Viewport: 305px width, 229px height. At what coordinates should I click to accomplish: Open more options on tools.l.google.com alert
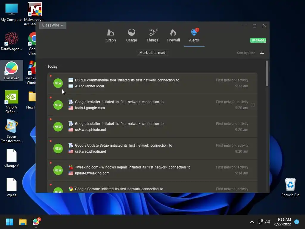pyautogui.click(x=253, y=105)
